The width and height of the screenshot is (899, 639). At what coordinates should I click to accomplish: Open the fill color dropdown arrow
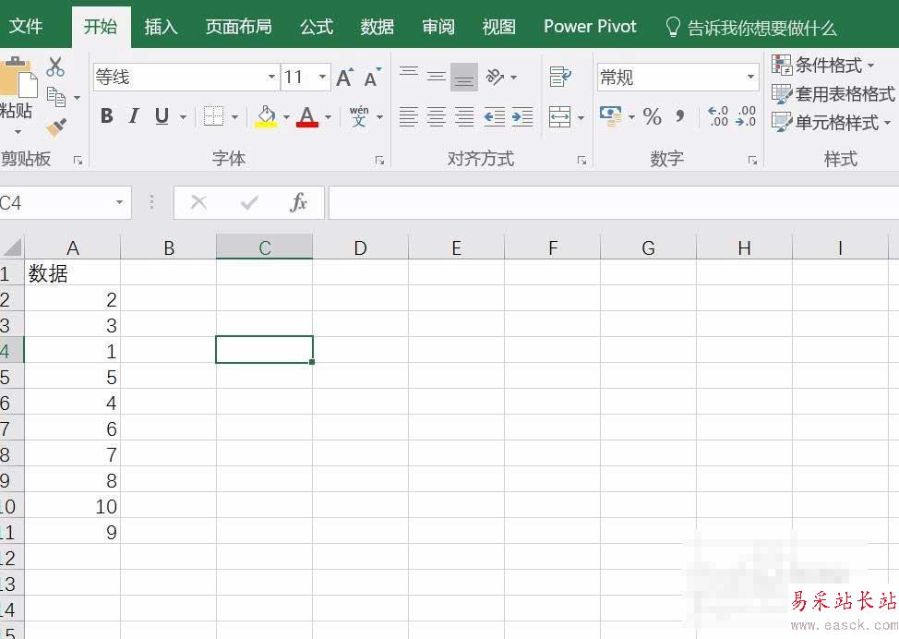pyautogui.click(x=286, y=117)
